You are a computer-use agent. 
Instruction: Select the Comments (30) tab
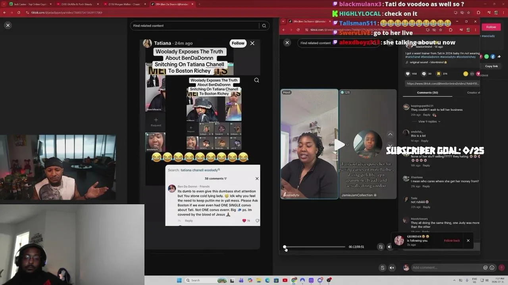(427, 93)
